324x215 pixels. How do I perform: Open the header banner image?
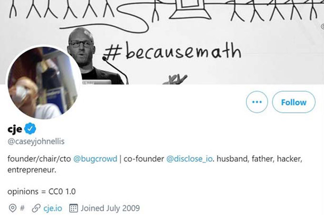pyautogui.click(x=162, y=42)
